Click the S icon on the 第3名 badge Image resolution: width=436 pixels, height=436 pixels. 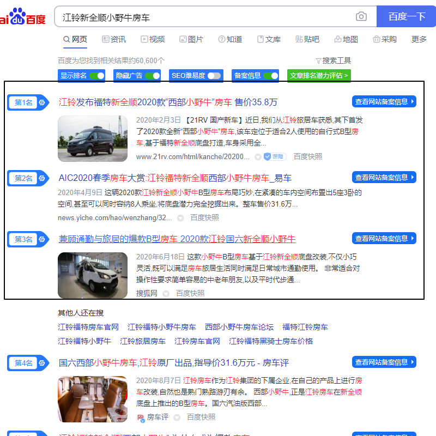(42, 239)
